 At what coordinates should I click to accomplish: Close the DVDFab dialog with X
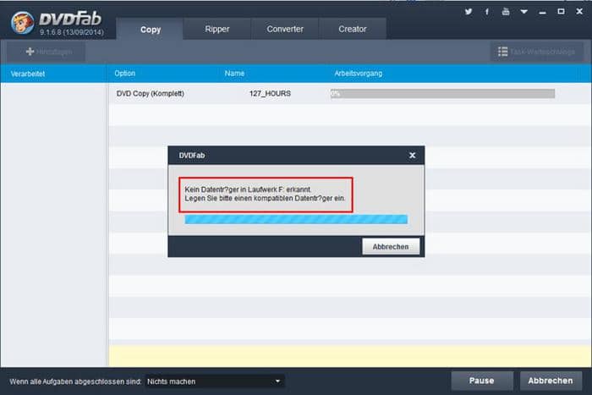point(413,155)
